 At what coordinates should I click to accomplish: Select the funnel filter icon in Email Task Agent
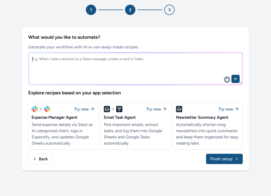click(x=119, y=109)
